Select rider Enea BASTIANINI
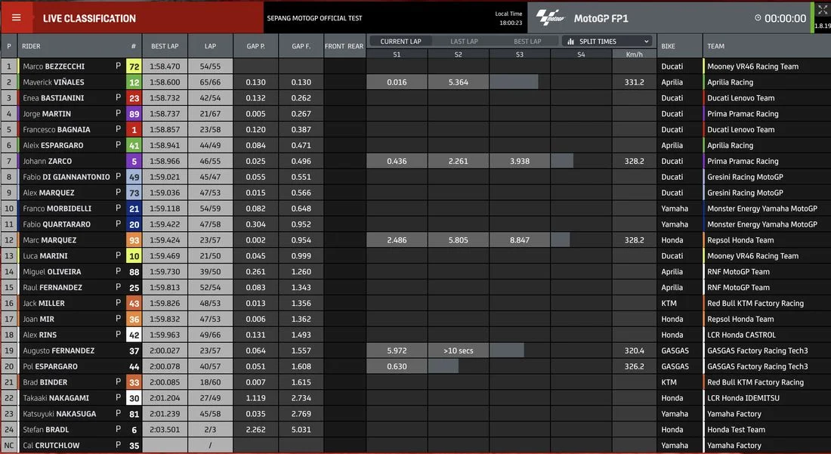 coord(53,98)
